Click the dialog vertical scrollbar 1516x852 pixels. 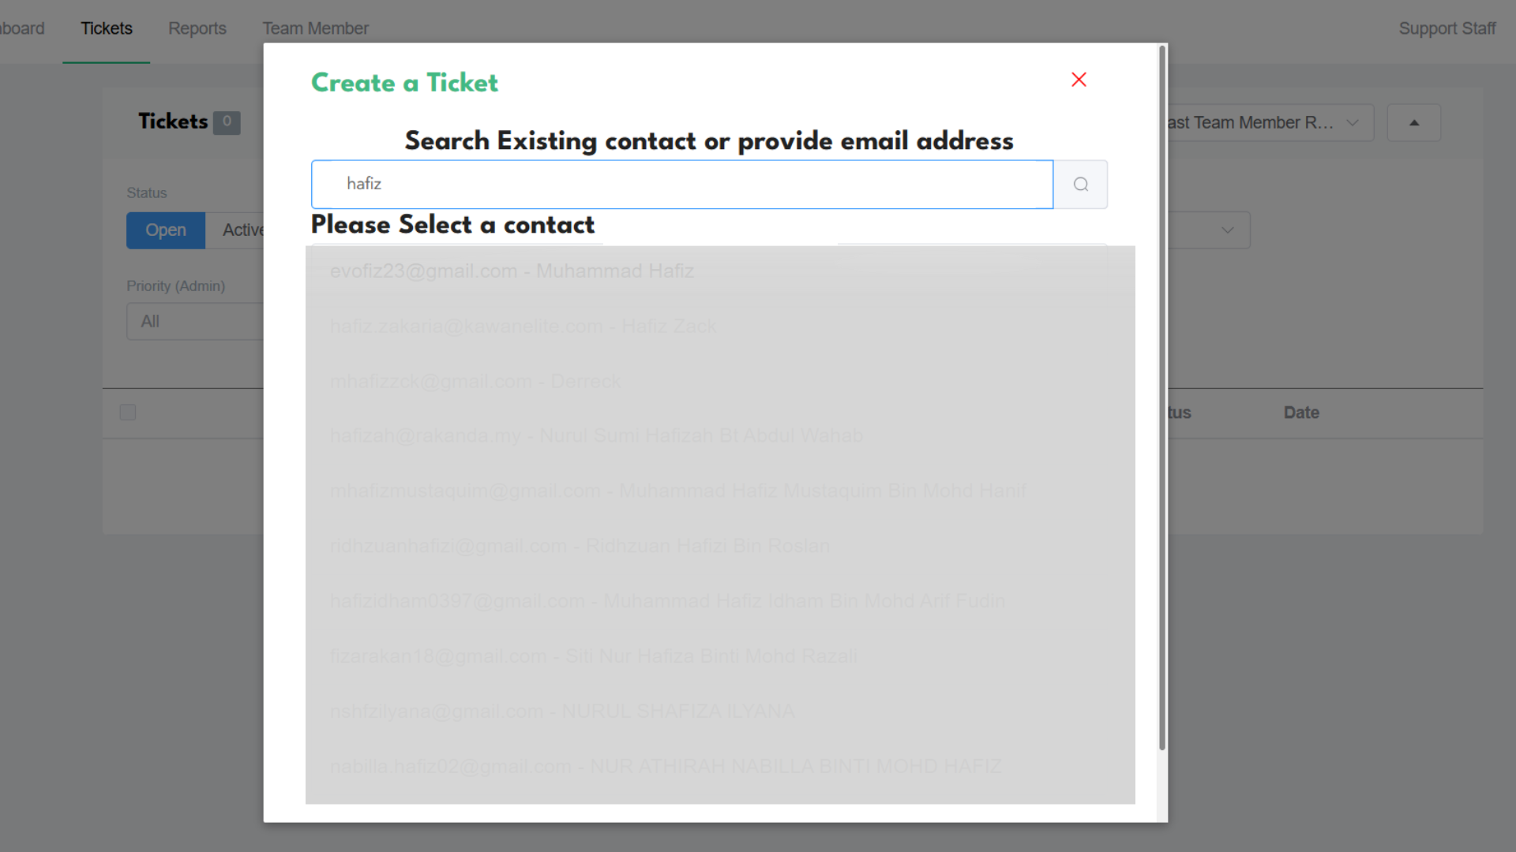[1161, 394]
